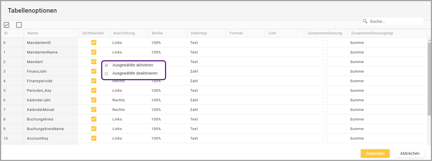The height and width of the screenshot is (161, 432).
Task: Toggle visibility of AccountKey column
Action: click(94, 138)
